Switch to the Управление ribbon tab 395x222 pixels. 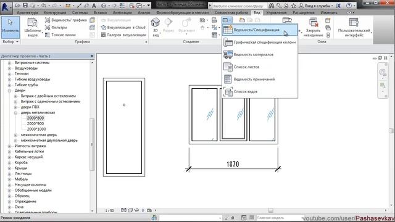coord(276,12)
